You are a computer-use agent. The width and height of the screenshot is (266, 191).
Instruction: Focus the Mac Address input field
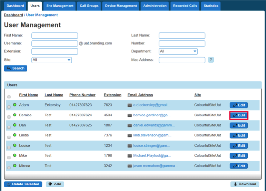click(x=182, y=60)
